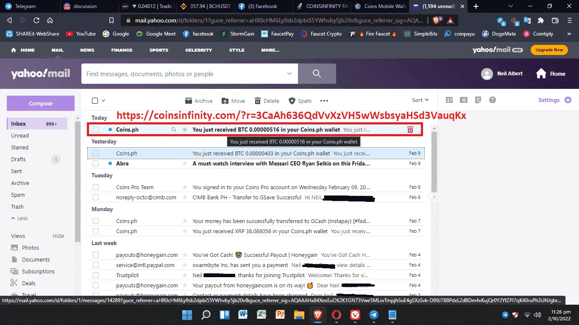Screen dimensions: 579x325
Task: Open Subscriptions view
Action: (38, 272)
